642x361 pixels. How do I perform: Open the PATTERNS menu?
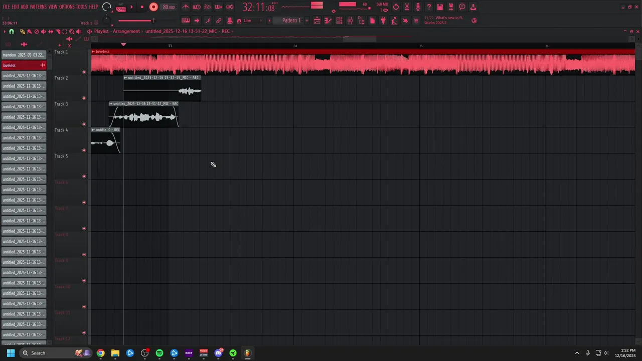click(x=38, y=7)
